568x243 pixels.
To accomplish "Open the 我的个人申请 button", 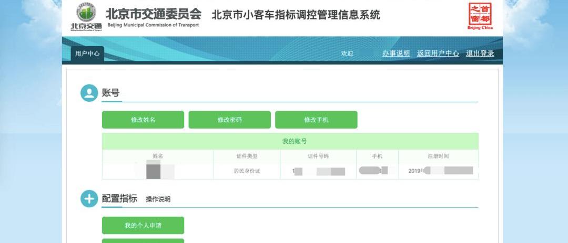I will tap(143, 225).
